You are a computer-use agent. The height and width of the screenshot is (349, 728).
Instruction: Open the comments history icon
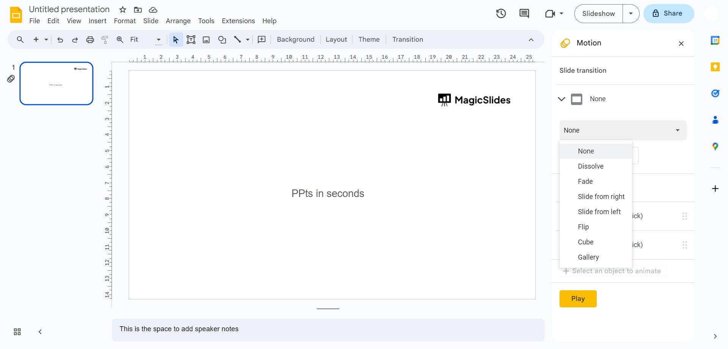524,14
